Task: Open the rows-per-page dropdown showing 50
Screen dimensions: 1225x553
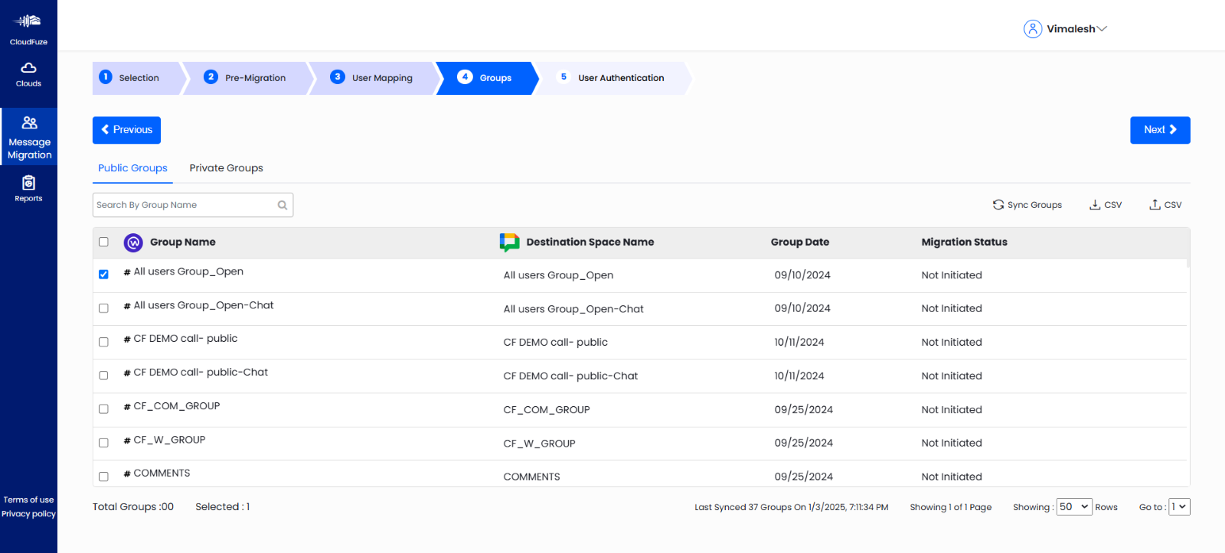Action: coord(1073,507)
